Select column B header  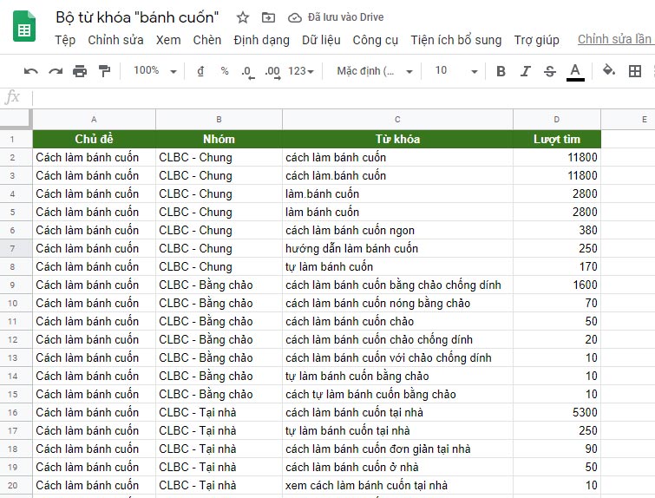pyautogui.click(x=219, y=120)
